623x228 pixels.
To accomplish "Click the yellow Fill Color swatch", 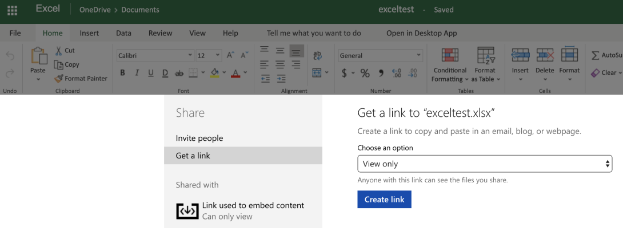I will click(215, 72).
